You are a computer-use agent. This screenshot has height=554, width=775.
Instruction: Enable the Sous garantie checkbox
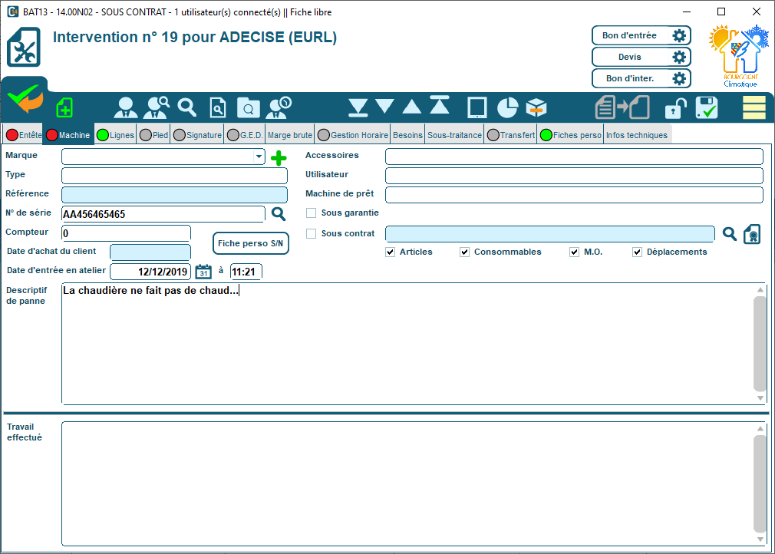[312, 213]
